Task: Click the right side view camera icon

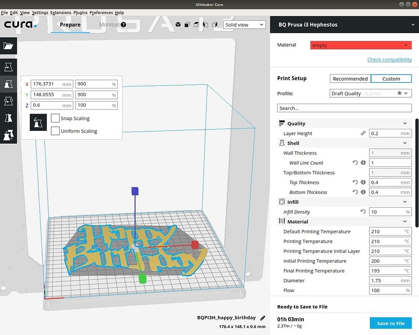Action: point(215,25)
